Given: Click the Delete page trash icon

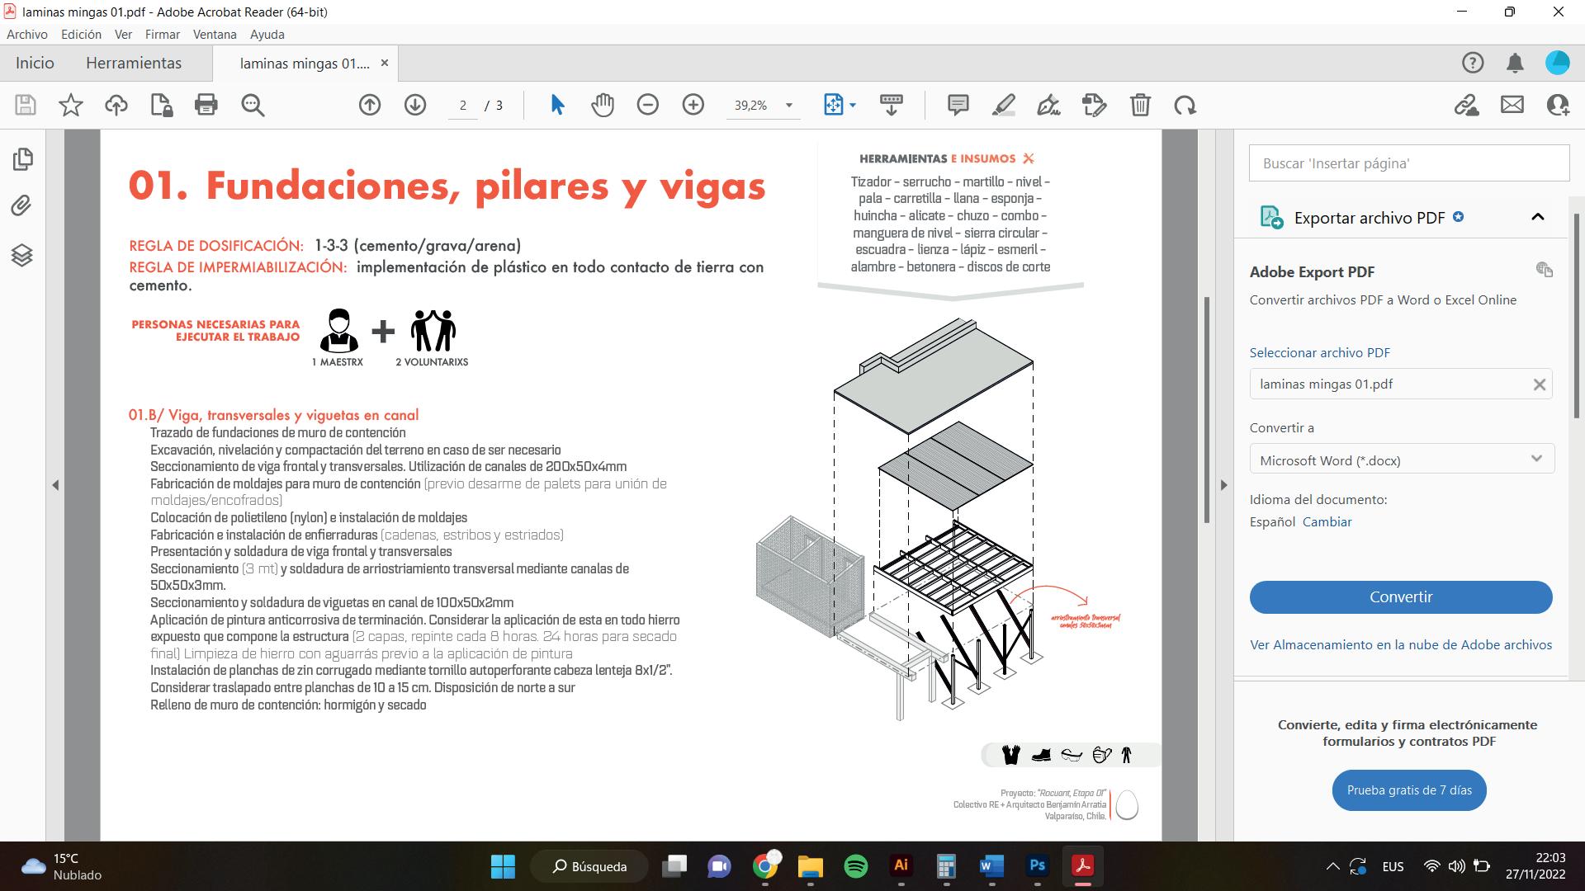Looking at the screenshot, I should [x=1140, y=105].
